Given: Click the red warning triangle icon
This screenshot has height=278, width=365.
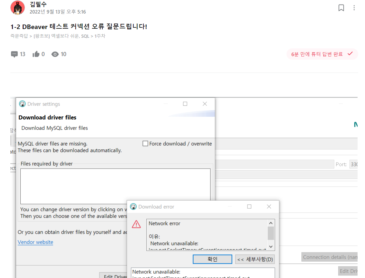Looking at the screenshot, I should point(136,224).
